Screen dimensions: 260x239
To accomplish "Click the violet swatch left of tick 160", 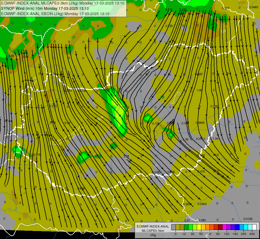I will [233, 227].
